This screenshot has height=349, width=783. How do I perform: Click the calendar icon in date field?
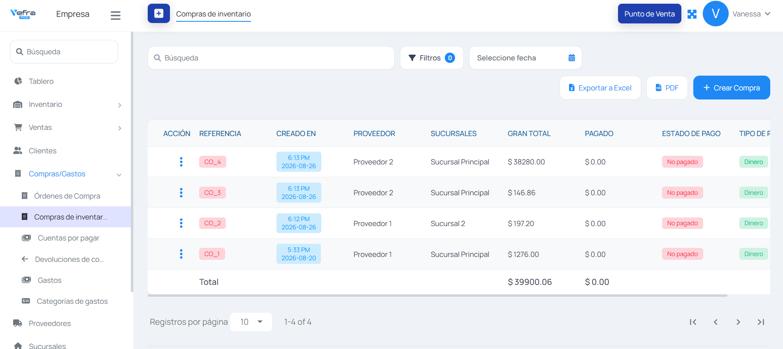tap(572, 58)
